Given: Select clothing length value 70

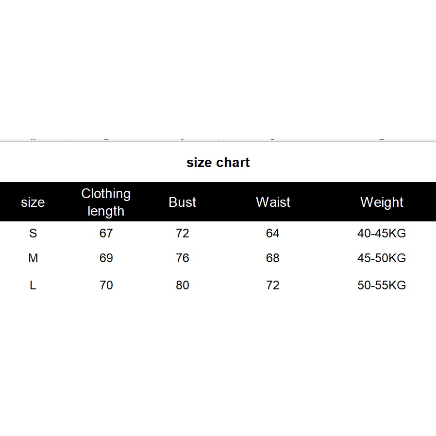Looking at the screenshot, I should [106, 285].
